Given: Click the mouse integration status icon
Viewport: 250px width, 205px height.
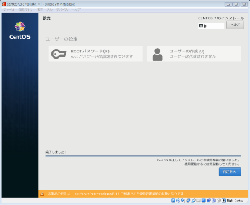Looking at the screenshot, I should tap(219, 201).
